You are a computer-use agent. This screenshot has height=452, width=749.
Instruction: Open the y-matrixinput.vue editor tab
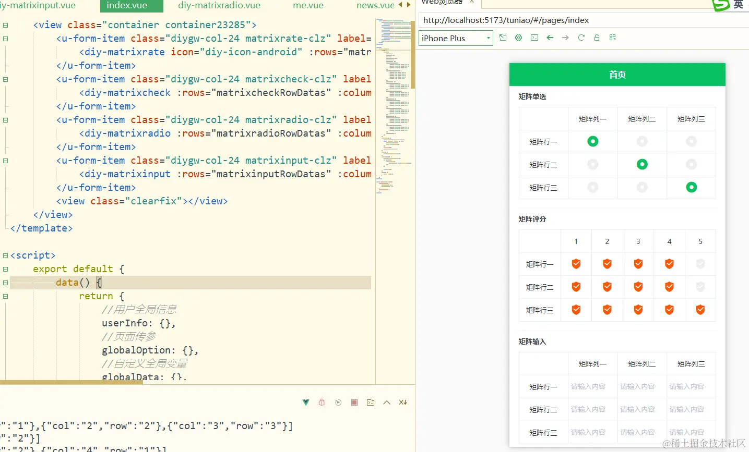pyautogui.click(x=38, y=6)
